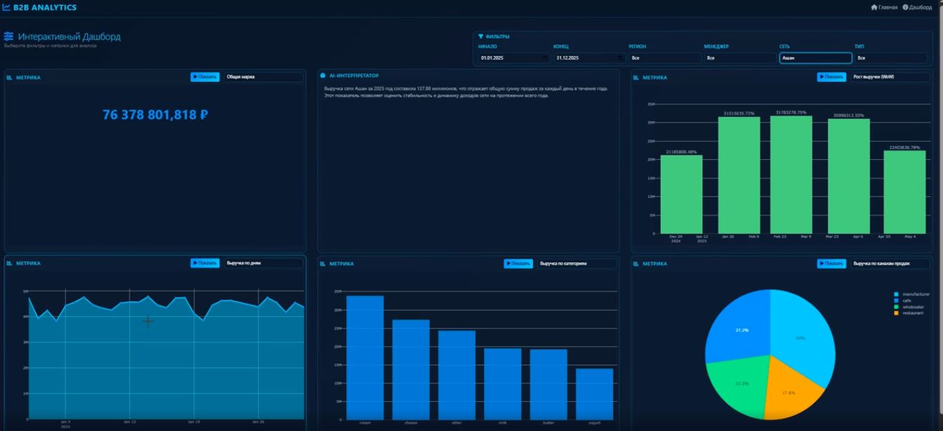Click the AI-Интерпретатор round icon
Viewport: 943px width, 431px height.
point(324,75)
